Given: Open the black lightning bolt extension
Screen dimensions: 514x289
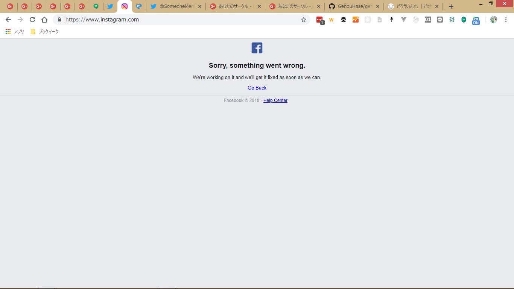Looking at the screenshot, I should 392,20.
